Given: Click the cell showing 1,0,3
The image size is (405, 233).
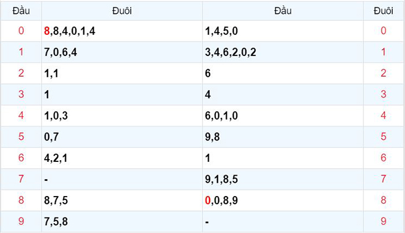Looking at the screenshot, I should pyautogui.click(x=122, y=116).
